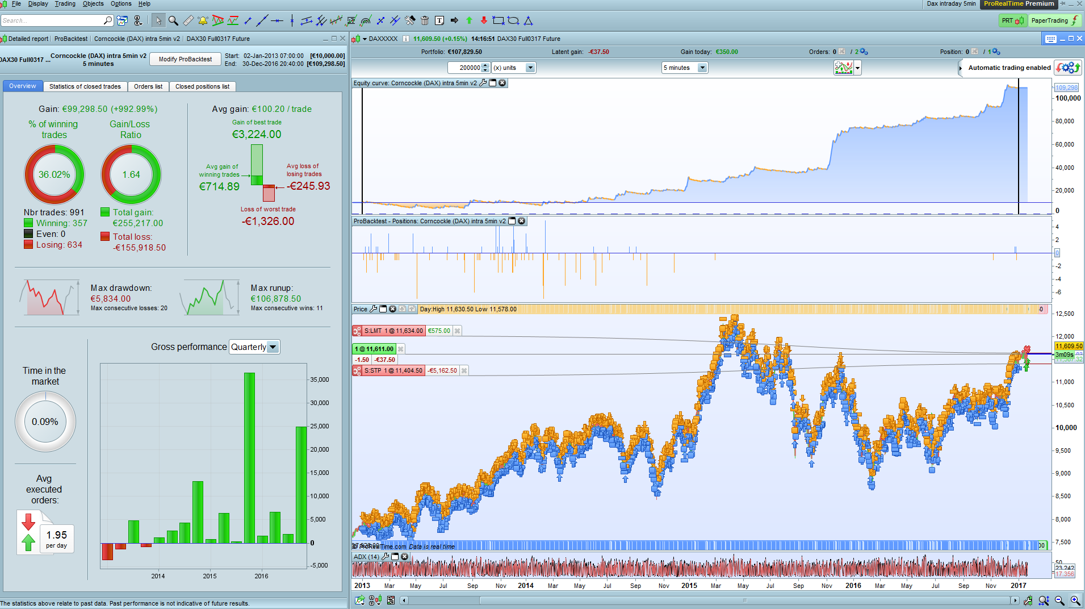The width and height of the screenshot is (1085, 609).
Task: Open the on-screen keyboard shortcut icon
Action: pos(1050,39)
